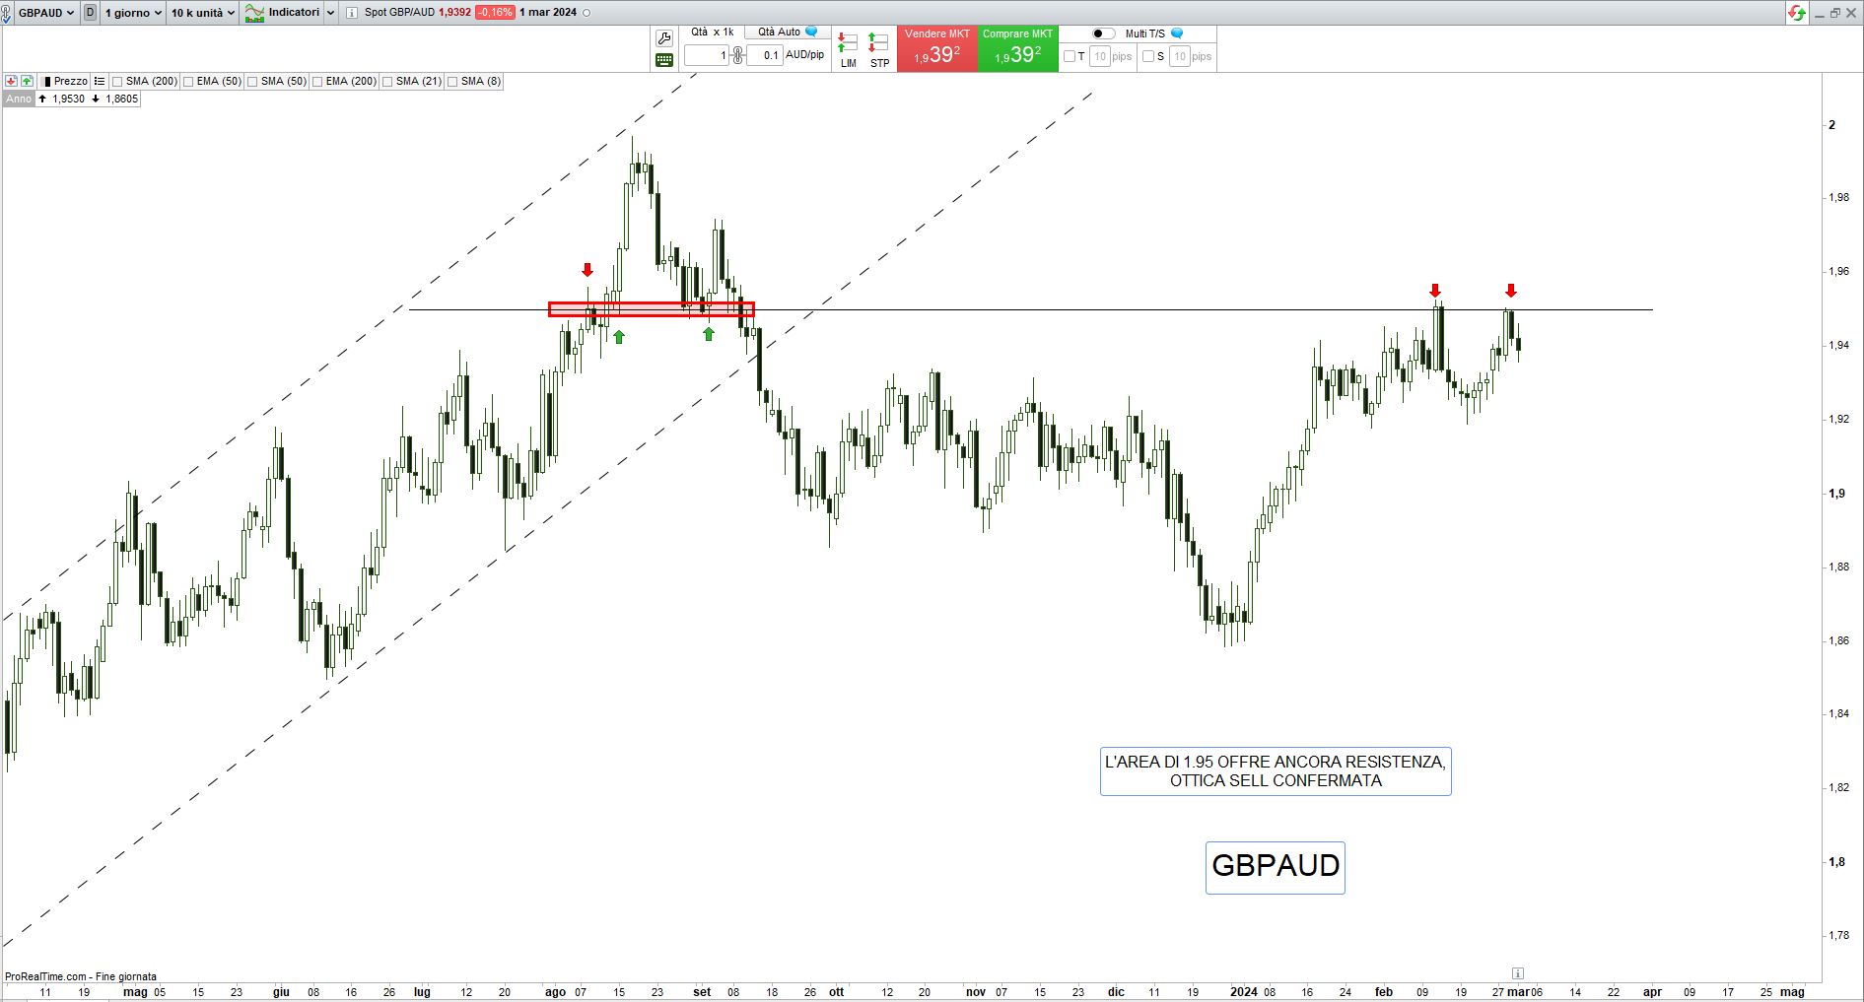Enable the EMA (200) indicator checkbox

317,82
